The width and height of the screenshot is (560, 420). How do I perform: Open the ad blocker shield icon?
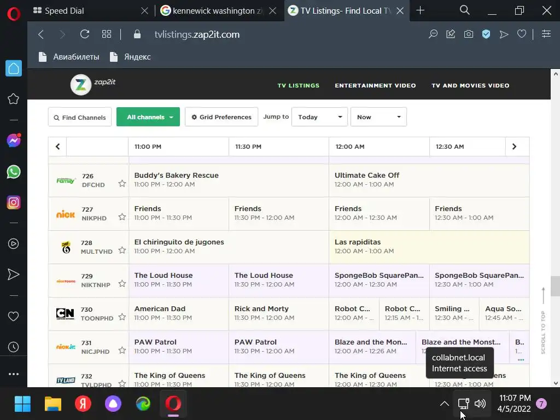tap(486, 34)
